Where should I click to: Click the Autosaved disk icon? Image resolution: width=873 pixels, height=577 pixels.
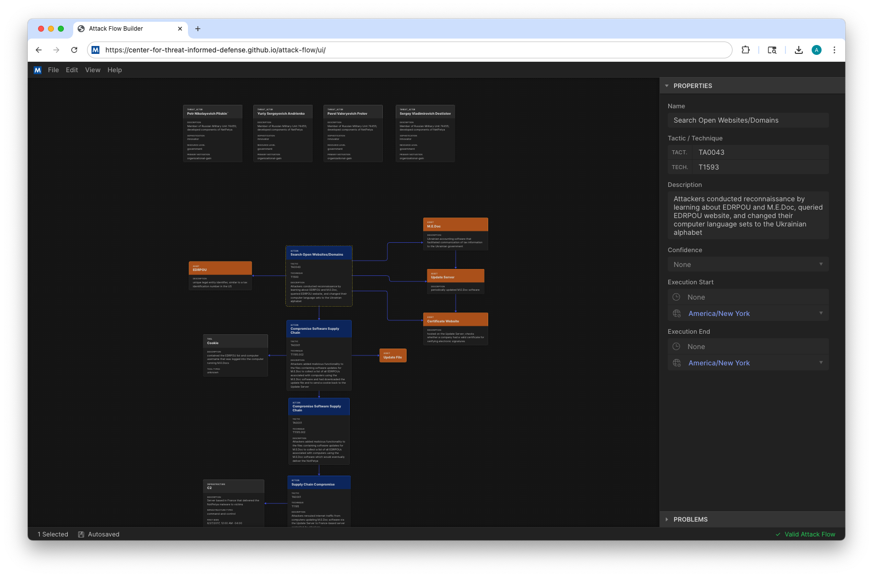click(x=81, y=534)
